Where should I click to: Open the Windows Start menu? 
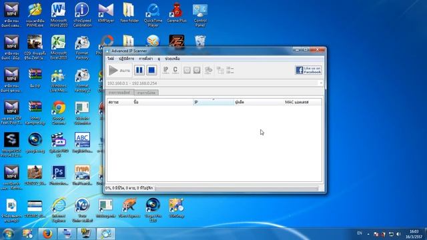[8, 234]
